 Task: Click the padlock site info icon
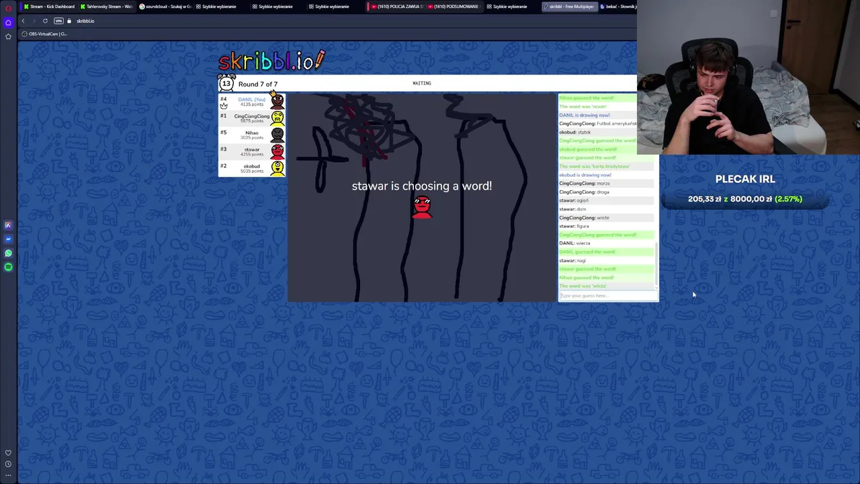(69, 21)
